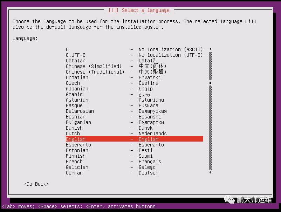Pick the Bulgarian language row

click(x=135, y=122)
